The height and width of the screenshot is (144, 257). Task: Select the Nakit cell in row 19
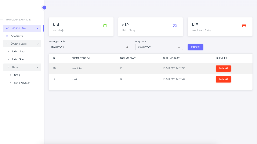click(x=75, y=79)
